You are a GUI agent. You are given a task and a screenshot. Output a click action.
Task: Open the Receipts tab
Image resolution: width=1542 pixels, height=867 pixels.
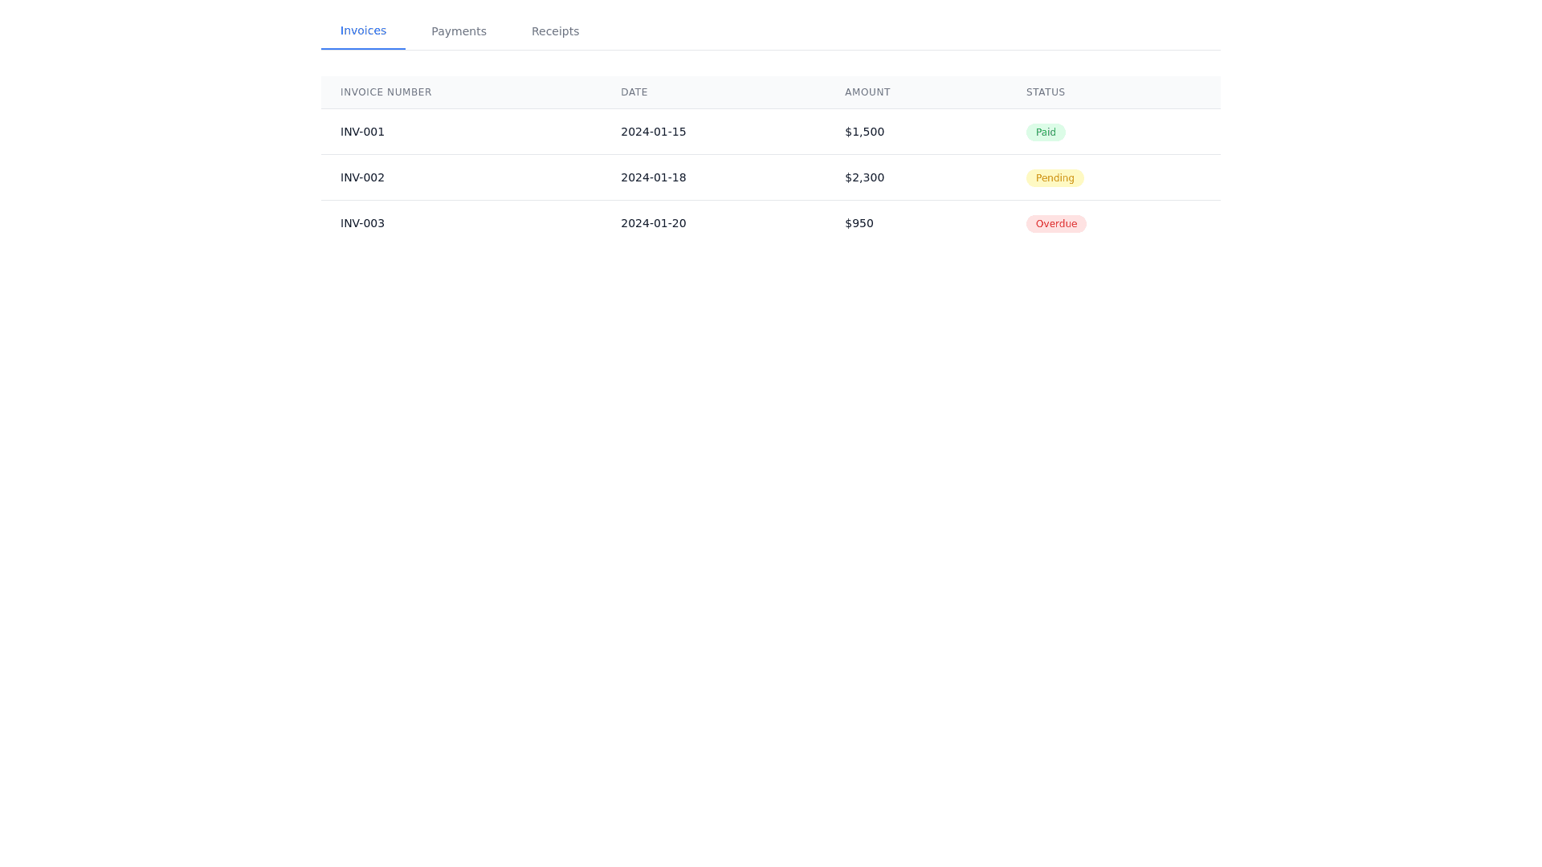coord(555,31)
